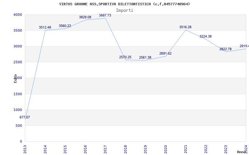
Task: Click the 3500 y-axis tick label
Action: coord(18,30)
